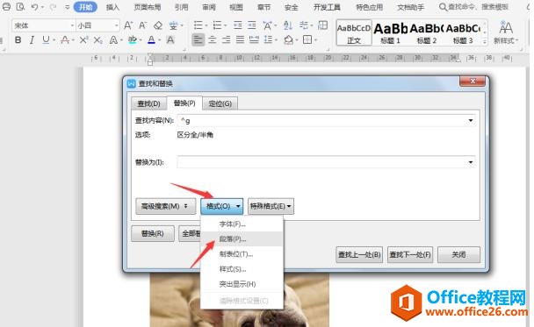Image resolution: width=534 pixels, height=327 pixels.
Task: Click 查找下一处(F) button
Action: [410, 254]
